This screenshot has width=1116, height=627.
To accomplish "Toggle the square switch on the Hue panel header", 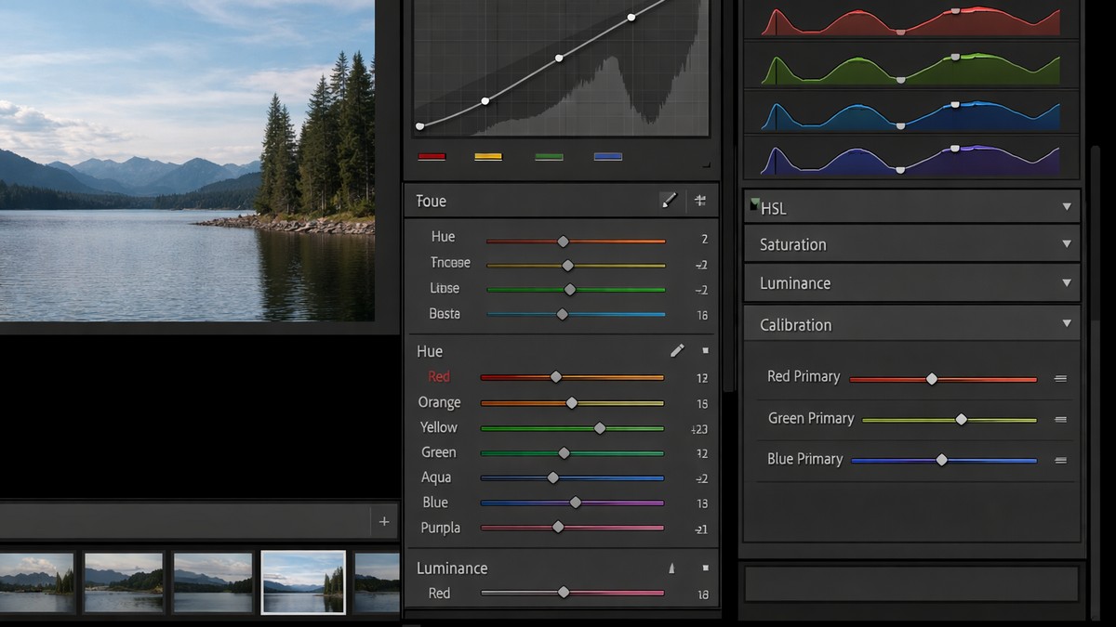I will (704, 350).
